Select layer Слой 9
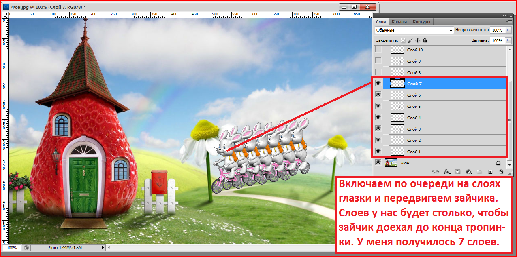Viewport: 517px width, 257px height. click(x=445, y=61)
